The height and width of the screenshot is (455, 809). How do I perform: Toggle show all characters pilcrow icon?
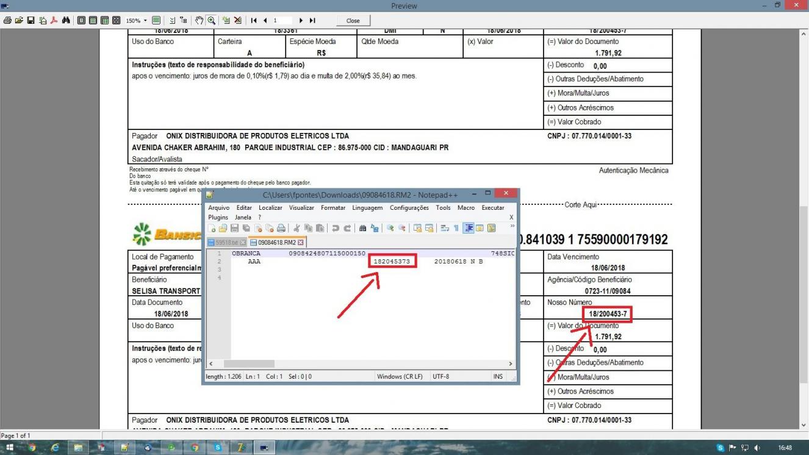tap(456, 228)
